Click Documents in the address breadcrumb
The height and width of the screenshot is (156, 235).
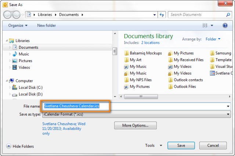click(x=69, y=15)
